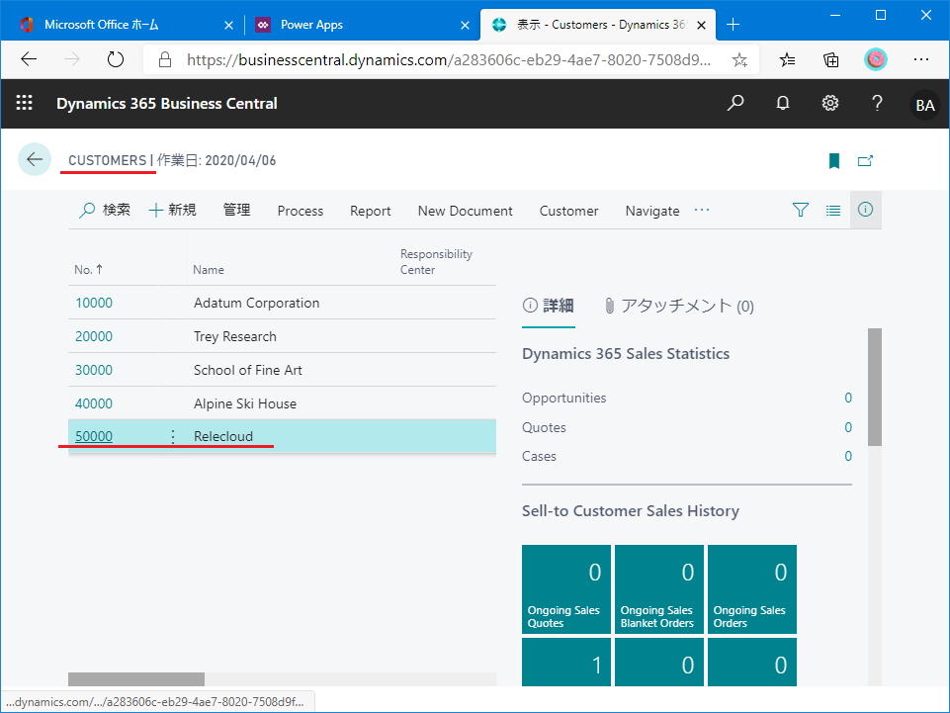
Task: Select the Adatum Corporation name cell
Action: tap(256, 304)
